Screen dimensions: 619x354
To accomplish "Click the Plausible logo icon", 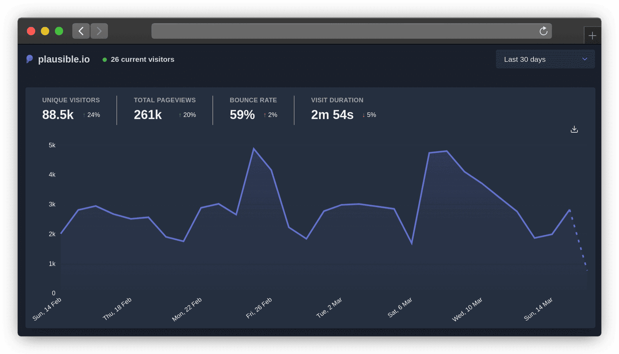I will click(x=30, y=59).
